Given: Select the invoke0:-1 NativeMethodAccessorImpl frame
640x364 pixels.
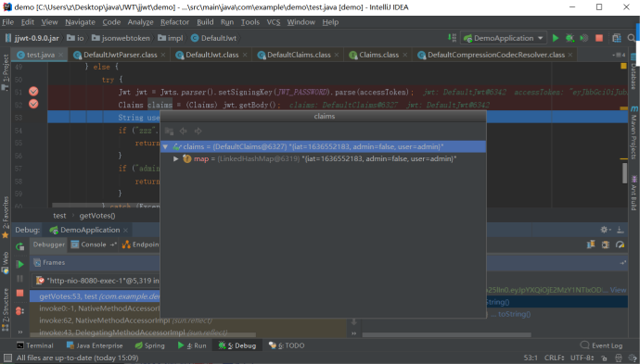Looking at the screenshot, I should pyautogui.click(x=95, y=308).
